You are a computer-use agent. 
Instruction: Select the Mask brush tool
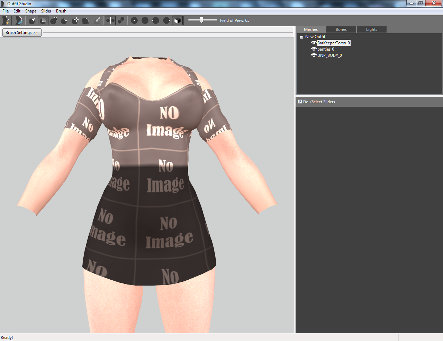coord(43,20)
